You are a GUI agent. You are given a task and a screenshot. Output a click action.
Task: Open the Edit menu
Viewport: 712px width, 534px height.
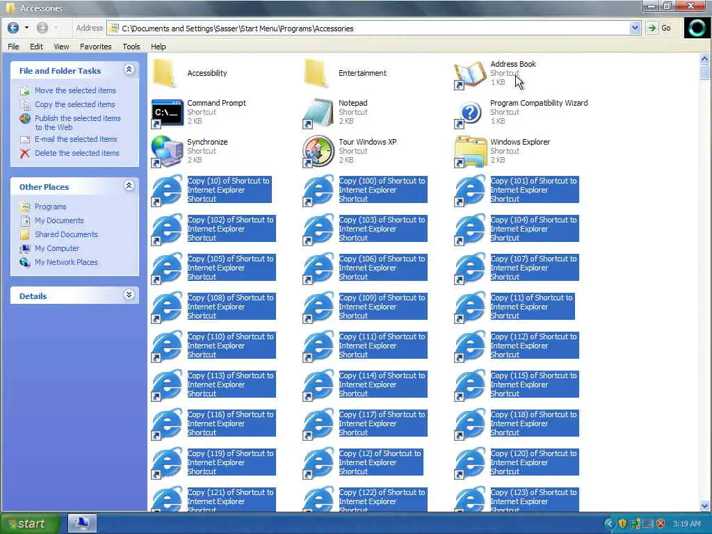tap(36, 47)
